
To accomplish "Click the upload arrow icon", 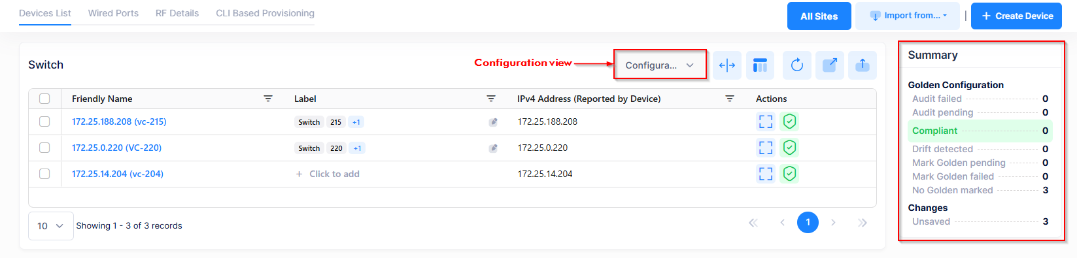I will tap(863, 65).
